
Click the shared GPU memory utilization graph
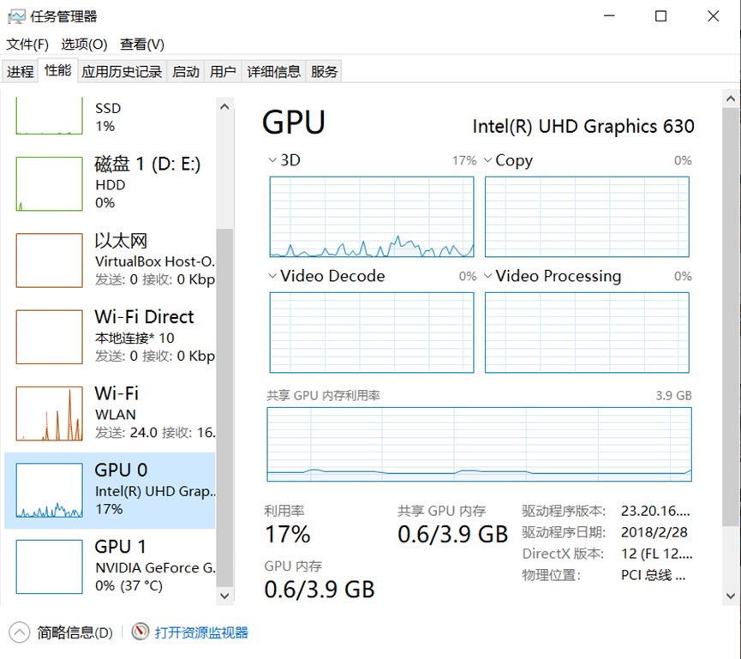pyautogui.click(x=480, y=444)
